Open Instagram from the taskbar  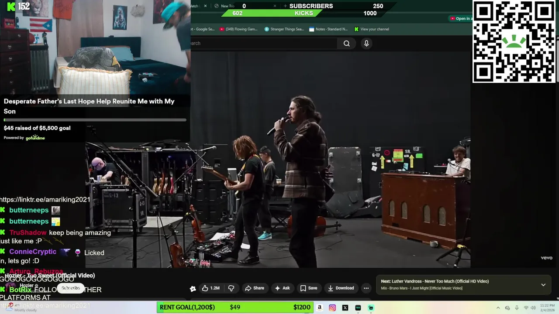(x=332, y=307)
